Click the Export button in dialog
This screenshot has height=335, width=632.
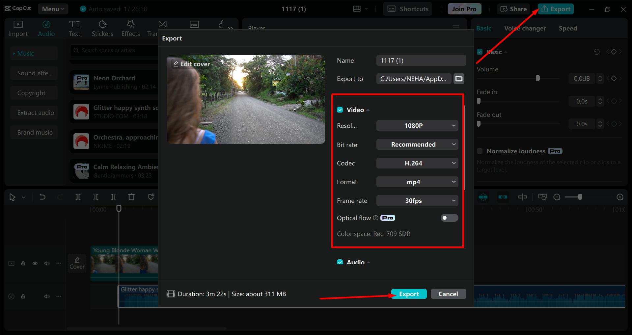click(x=409, y=294)
